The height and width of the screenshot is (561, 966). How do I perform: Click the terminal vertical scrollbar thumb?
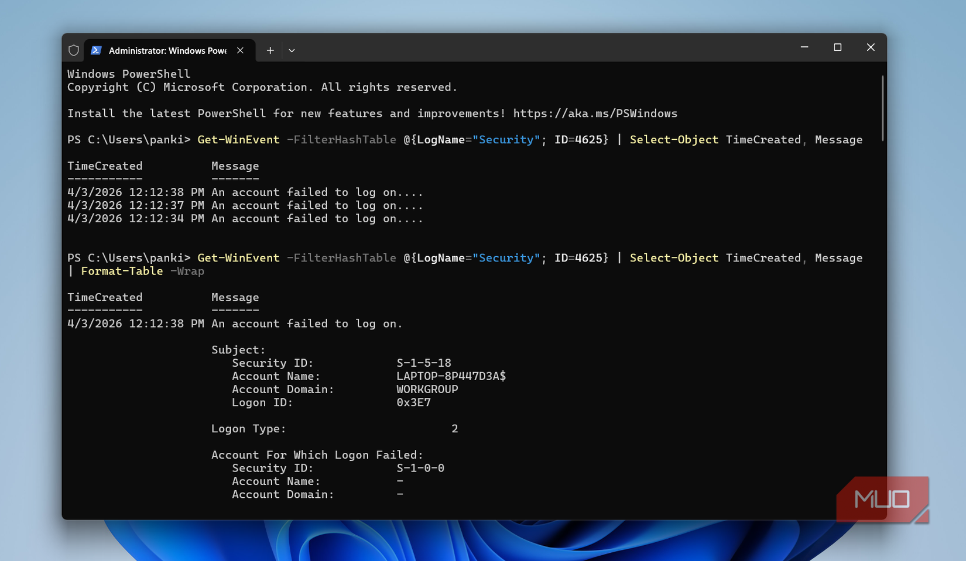(882, 108)
